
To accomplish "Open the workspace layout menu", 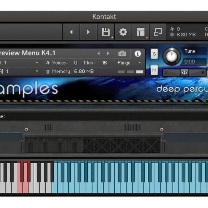I will click(x=140, y=32).
